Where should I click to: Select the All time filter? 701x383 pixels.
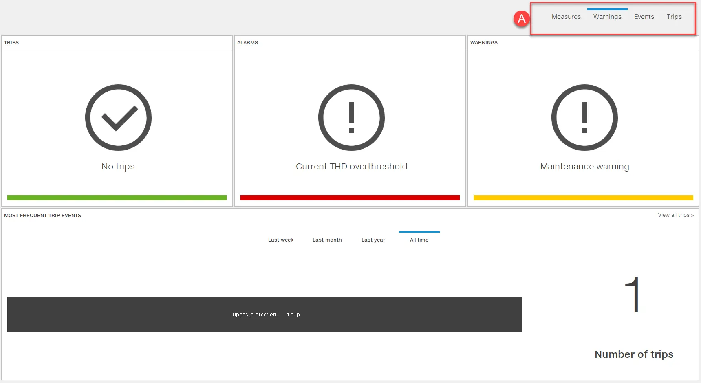click(419, 240)
